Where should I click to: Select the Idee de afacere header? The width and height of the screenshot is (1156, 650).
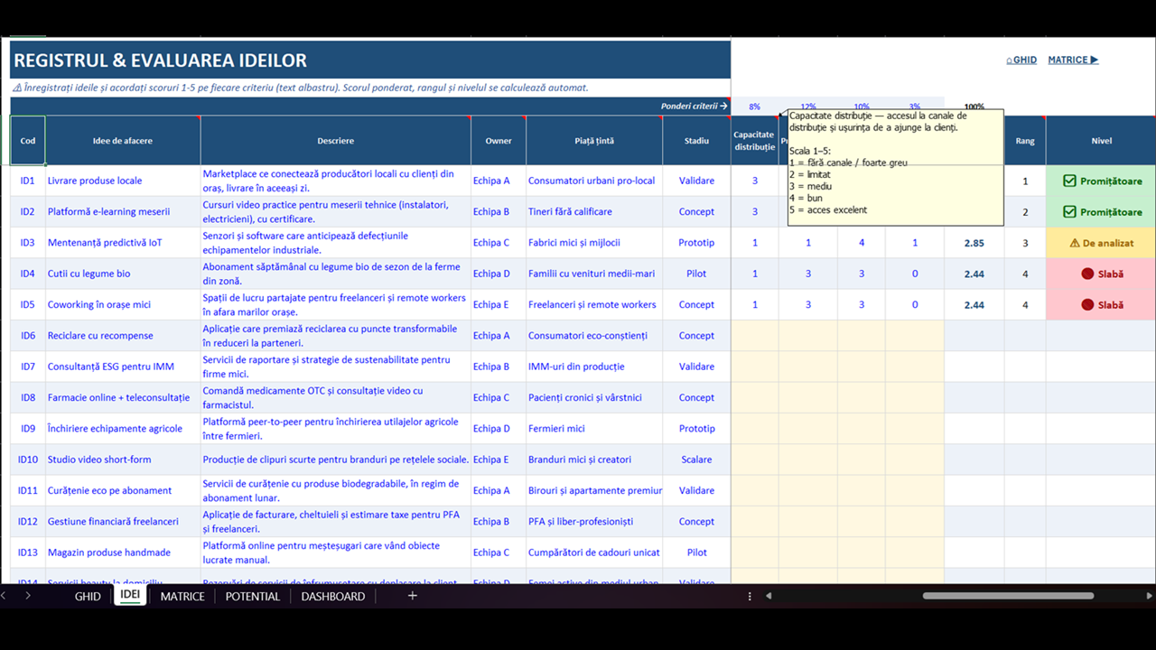coord(123,141)
